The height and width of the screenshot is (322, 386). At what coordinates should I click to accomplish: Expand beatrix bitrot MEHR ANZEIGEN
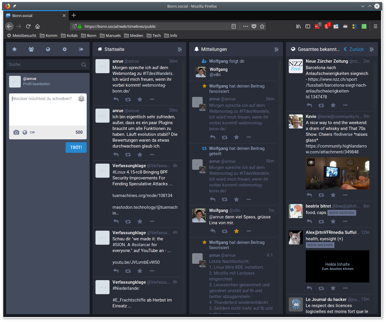342,213
